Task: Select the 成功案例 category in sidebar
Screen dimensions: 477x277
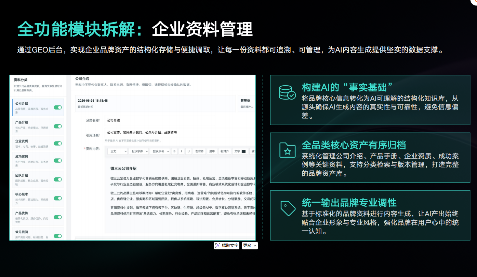Action: [38, 161]
